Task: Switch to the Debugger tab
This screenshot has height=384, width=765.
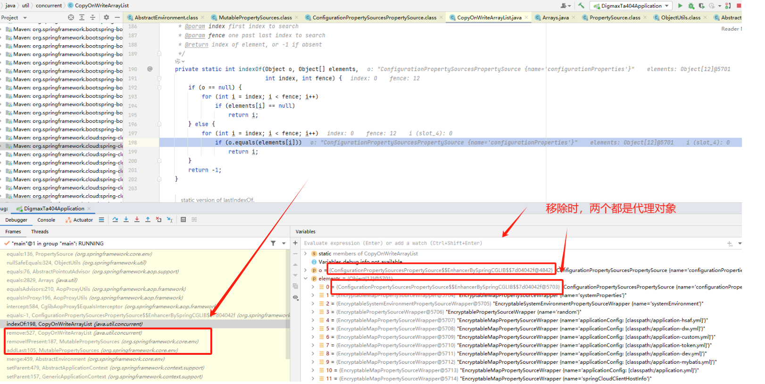Action: [17, 220]
